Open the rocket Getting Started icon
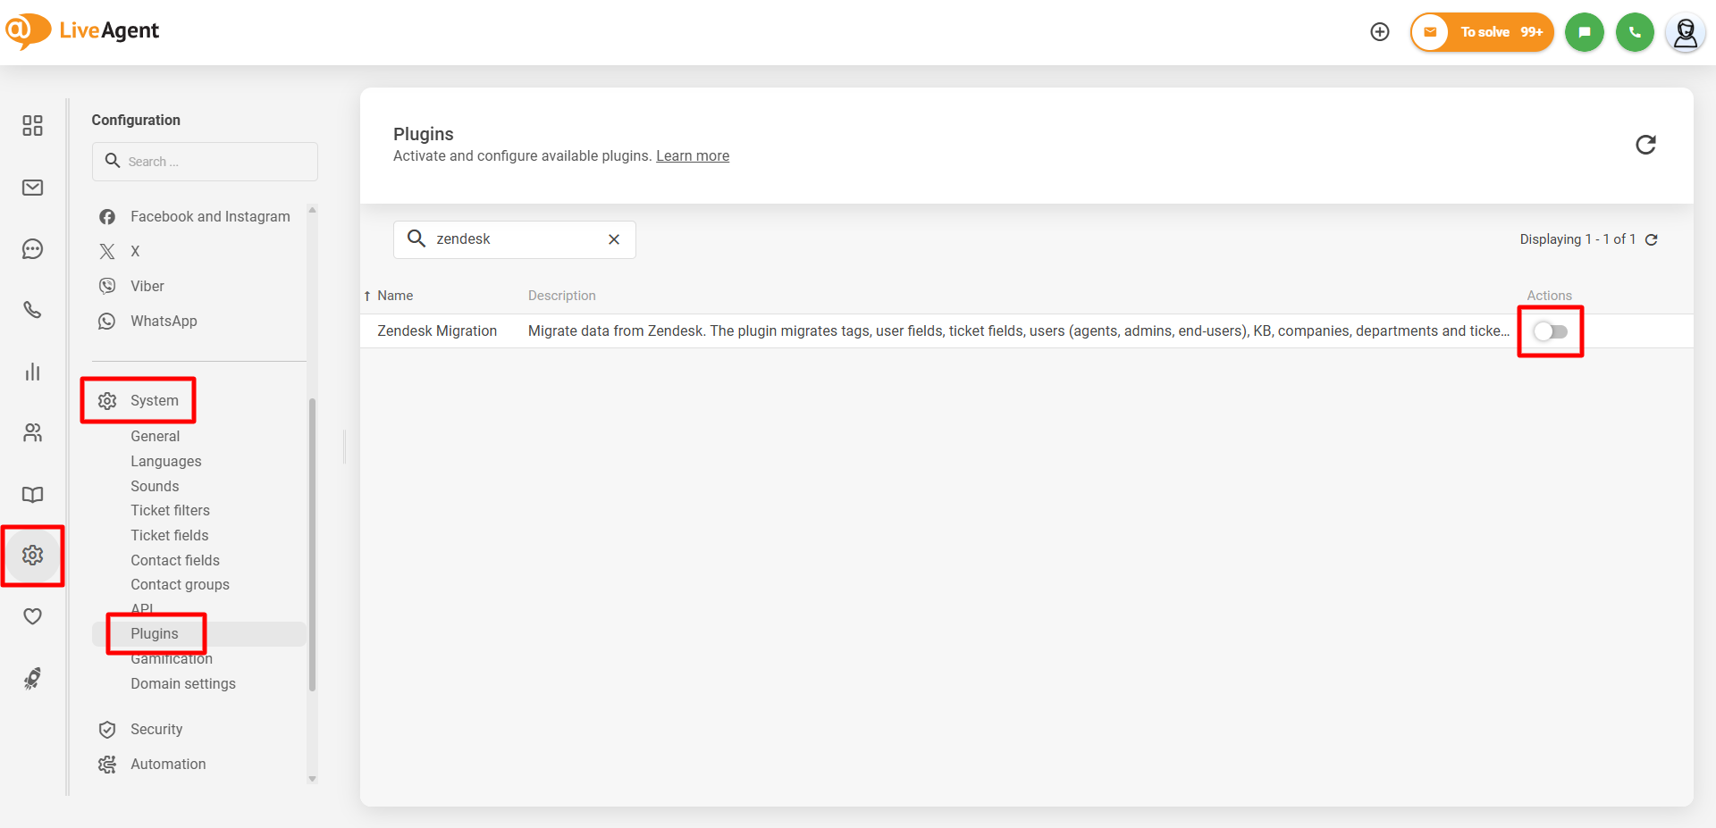Image resolution: width=1716 pixels, height=828 pixels. pos(33,679)
